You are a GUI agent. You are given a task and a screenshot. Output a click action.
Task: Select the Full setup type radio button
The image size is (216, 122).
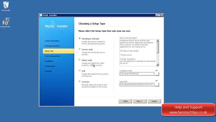(80, 71)
